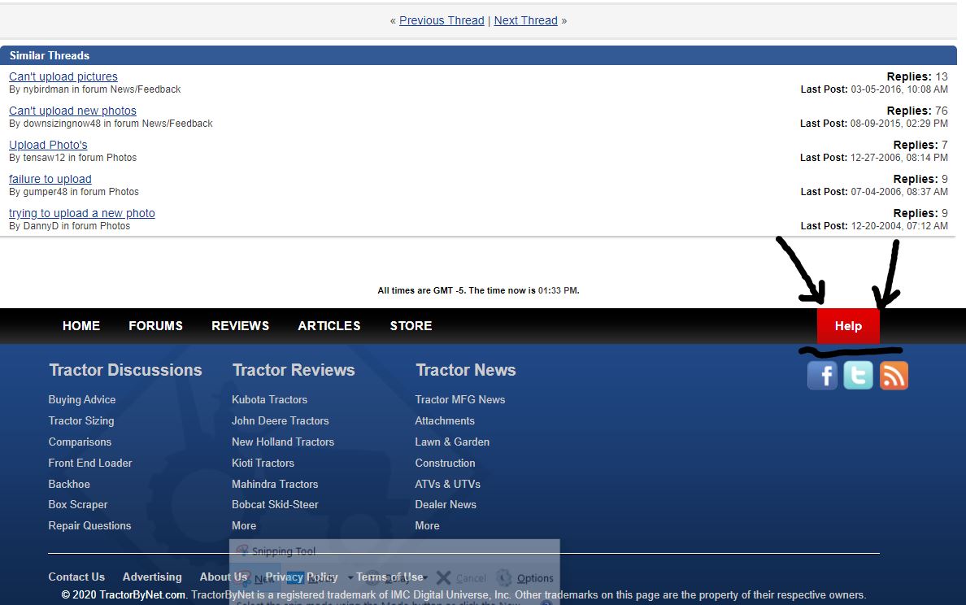This screenshot has width=966, height=605.
Task: Open the "failure to upload" thread
Action: [x=50, y=179]
